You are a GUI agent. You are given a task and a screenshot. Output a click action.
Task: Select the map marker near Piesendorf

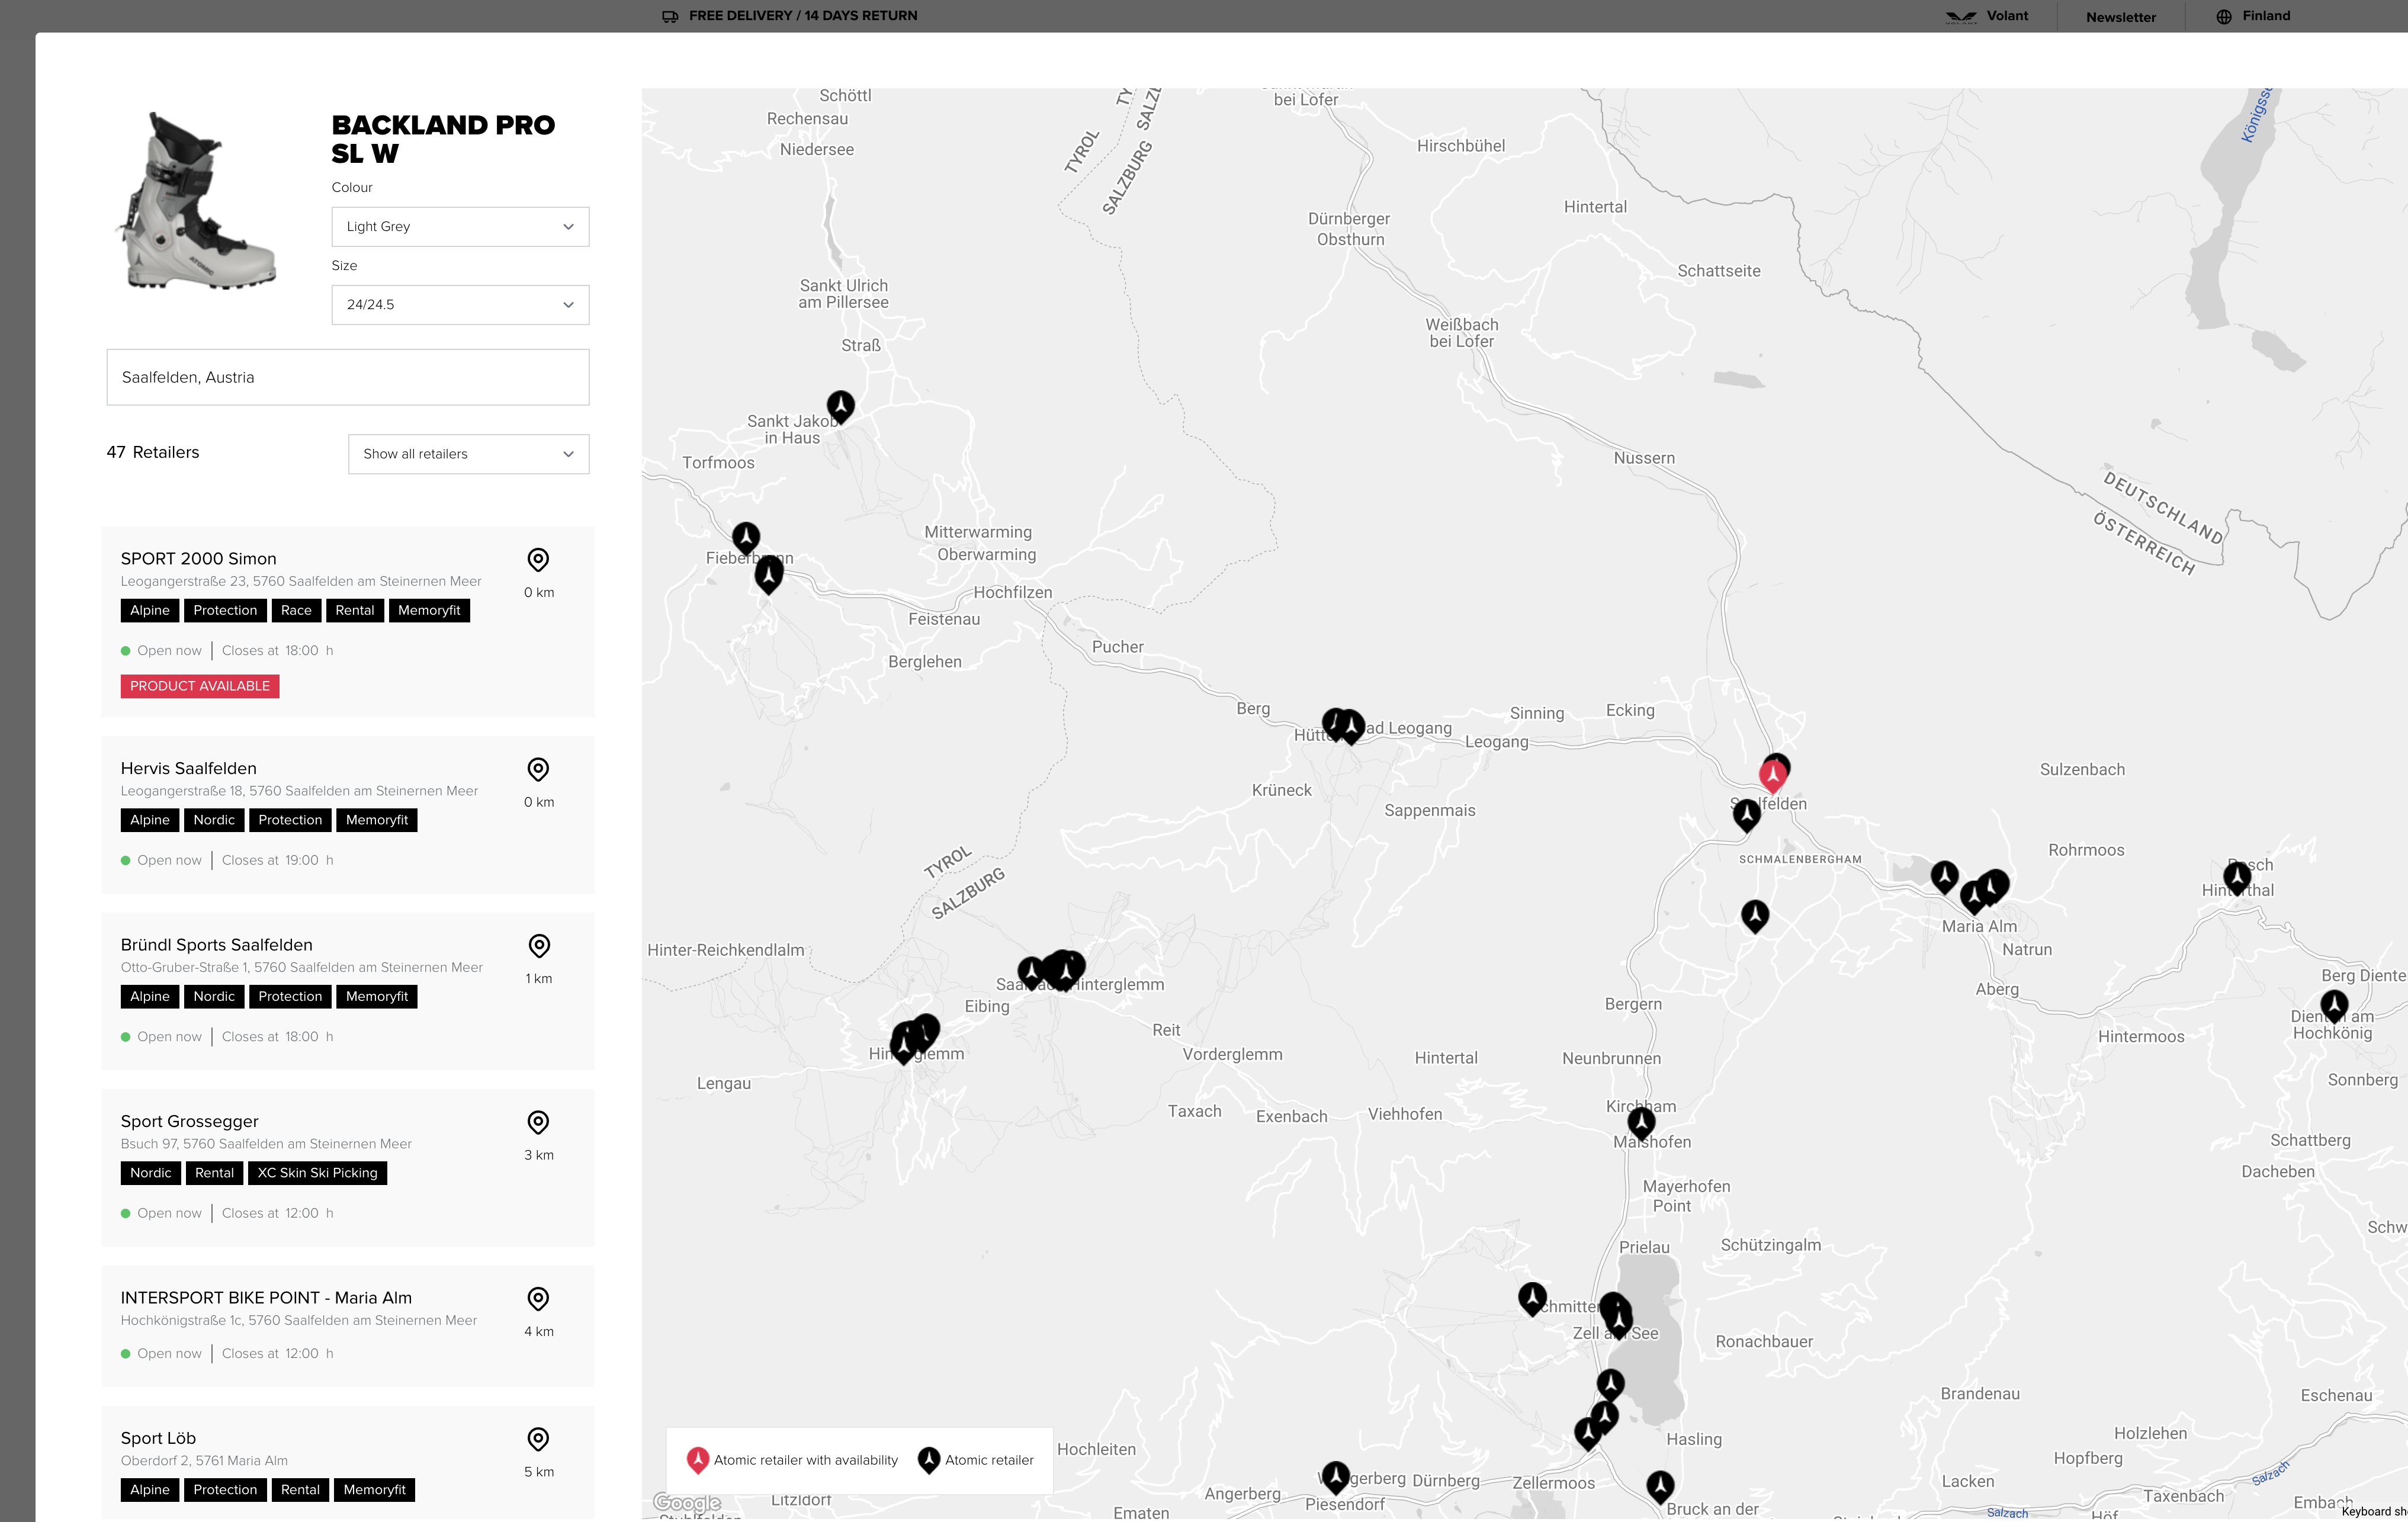point(1336,1476)
